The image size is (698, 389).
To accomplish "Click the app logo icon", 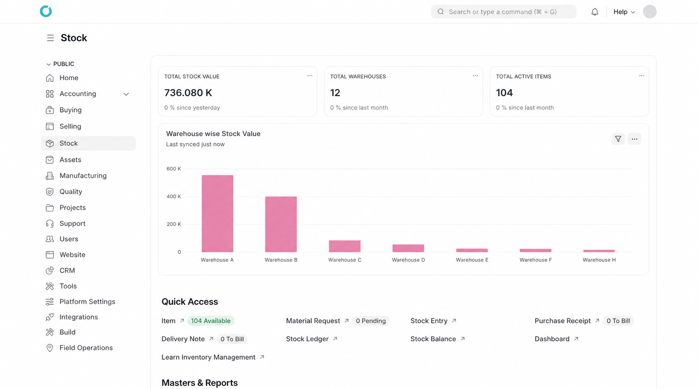I will (46, 11).
